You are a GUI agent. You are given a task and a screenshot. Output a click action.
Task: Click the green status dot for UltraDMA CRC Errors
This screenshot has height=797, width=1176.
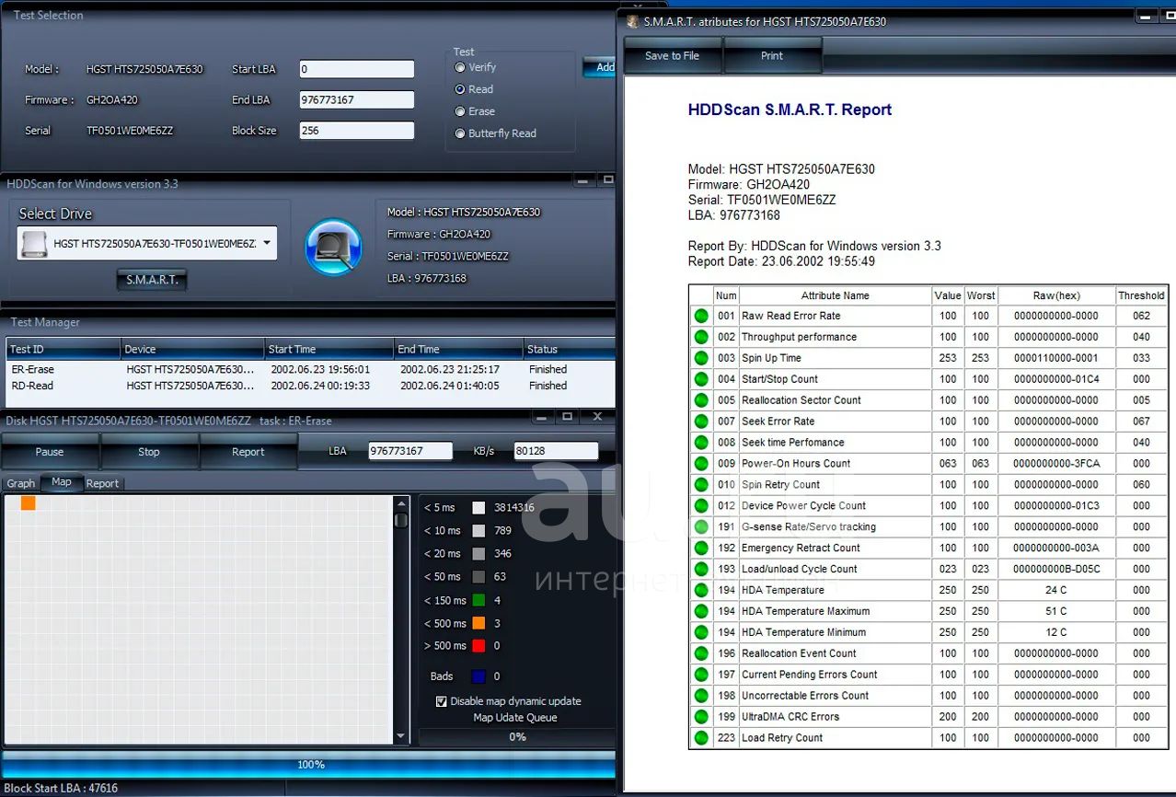point(701,717)
